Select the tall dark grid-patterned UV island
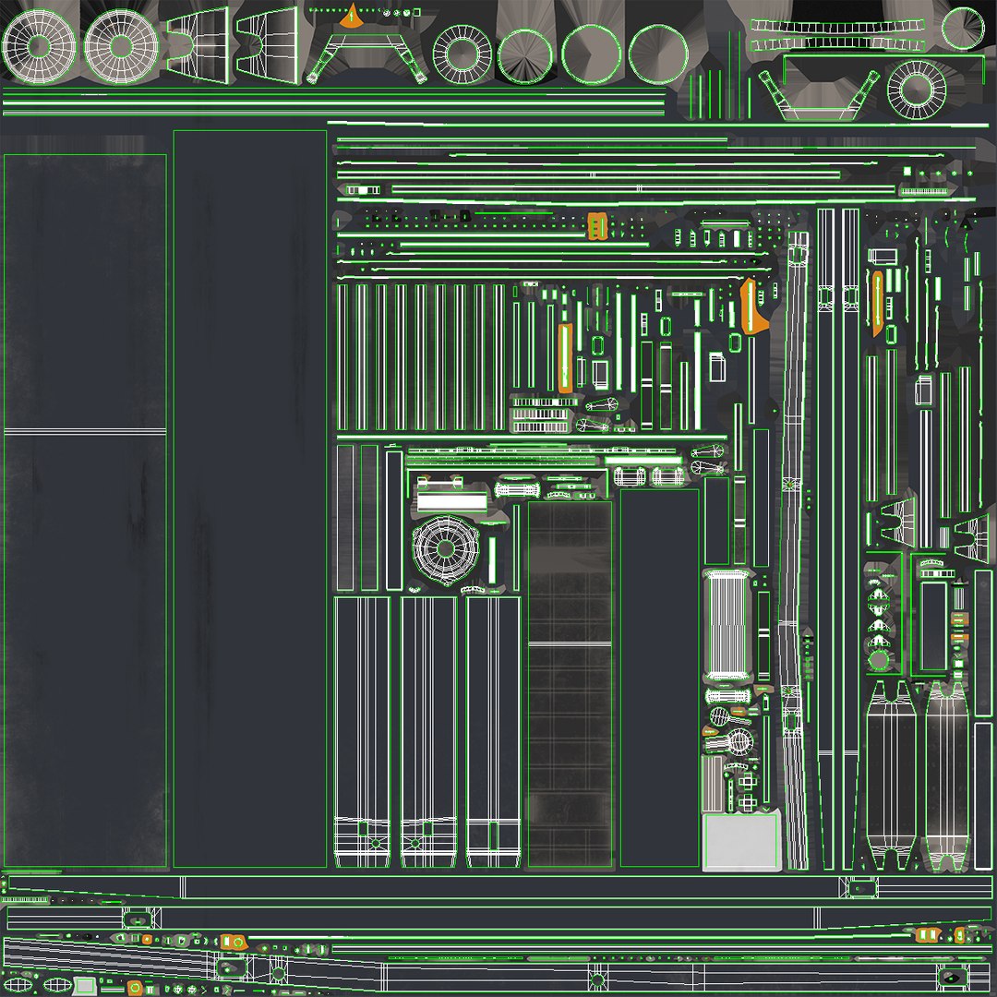 coord(570,683)
